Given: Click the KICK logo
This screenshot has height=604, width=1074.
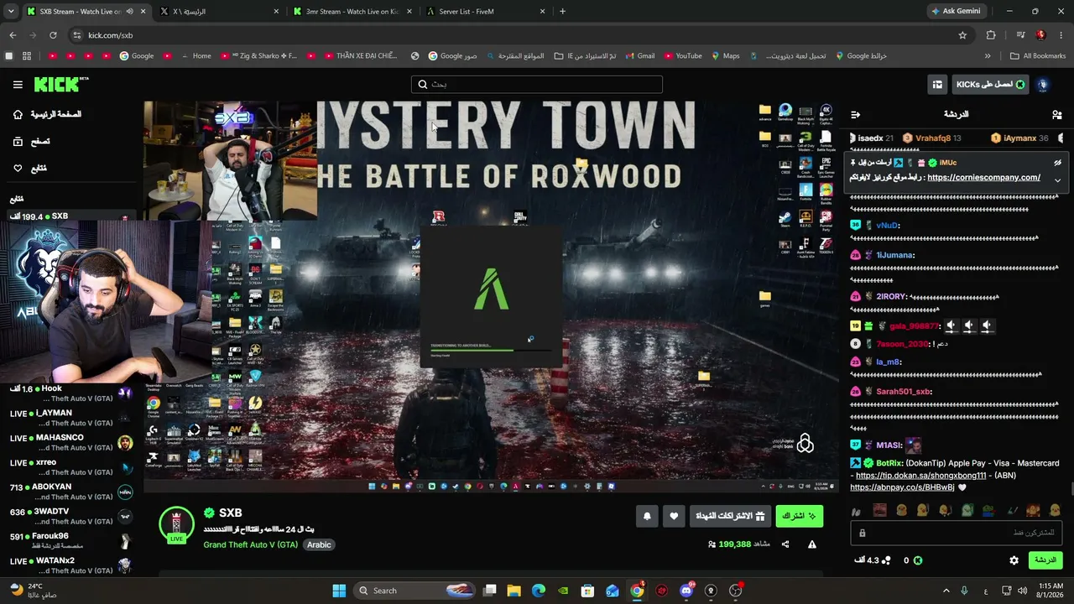Looking at the screenshot, I should point(60,84).
